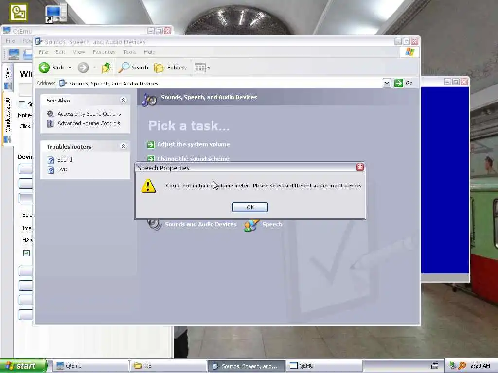The height and width of the screenshot is (373, 498).
Task: Open the Back history dropdown arrow
Action: 70,67
